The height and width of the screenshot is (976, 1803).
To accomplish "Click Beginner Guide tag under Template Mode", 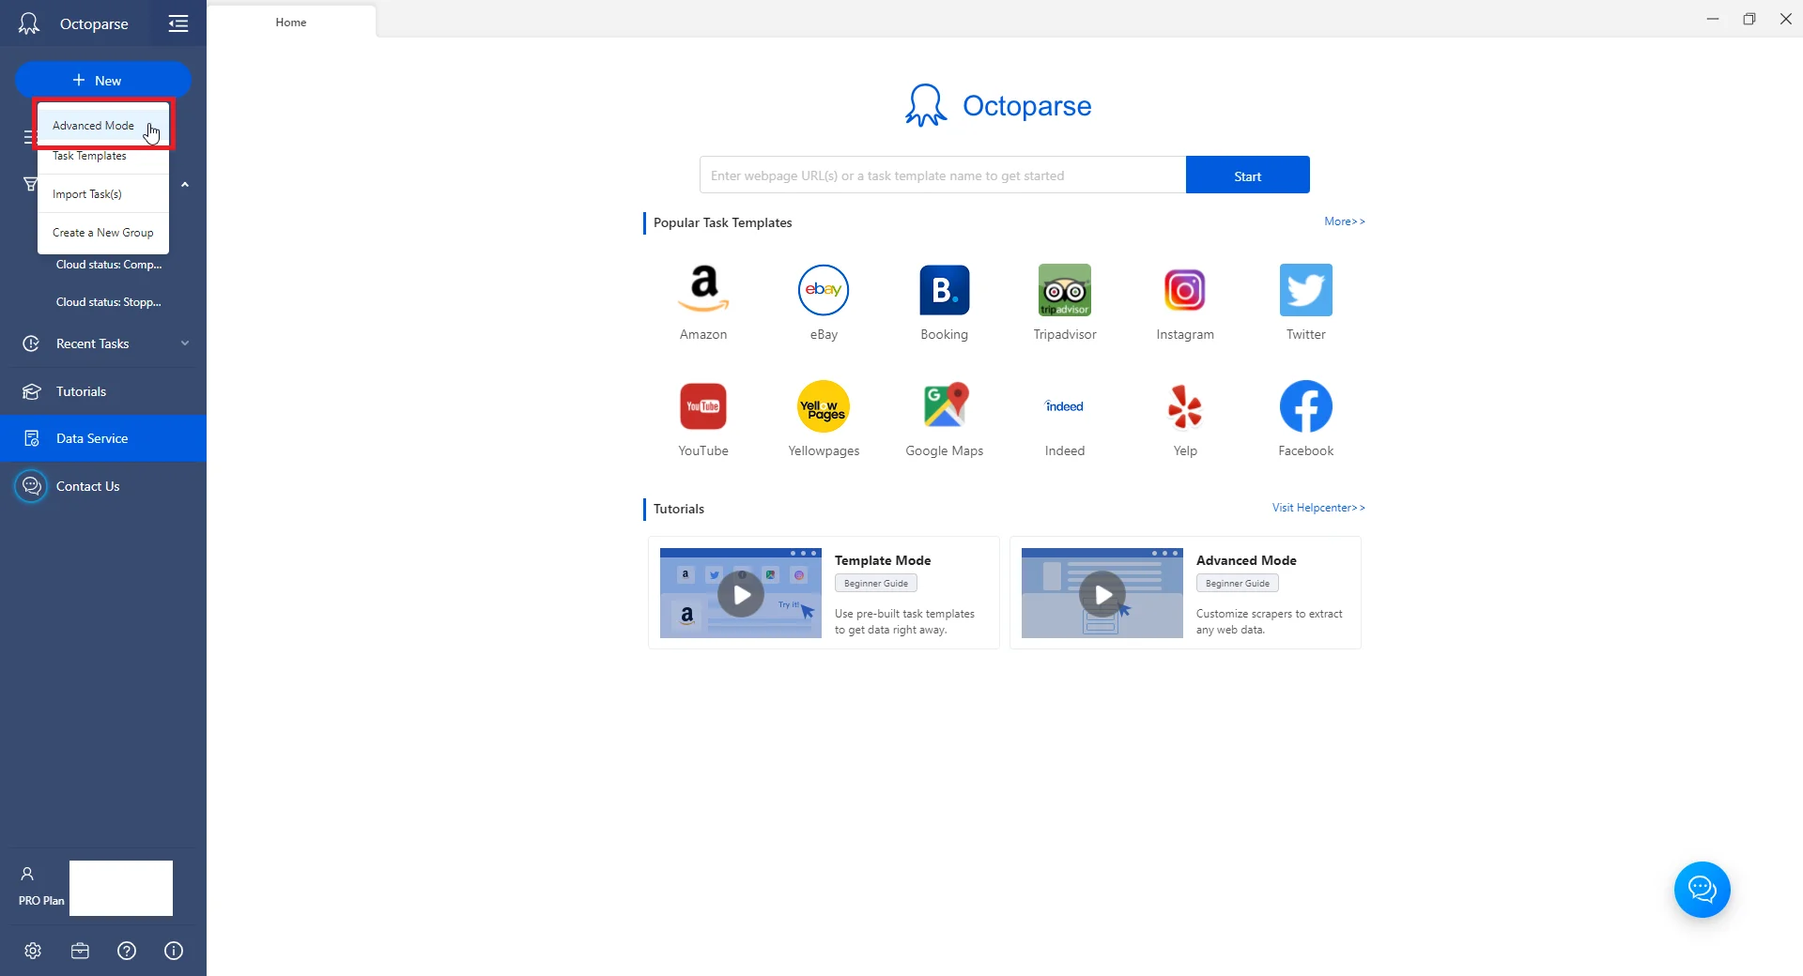I will point(876,584).
